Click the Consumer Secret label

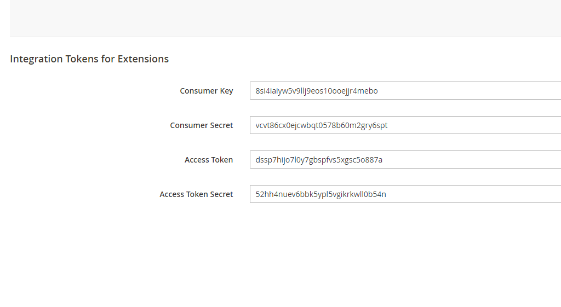click(x=201, y=125)
